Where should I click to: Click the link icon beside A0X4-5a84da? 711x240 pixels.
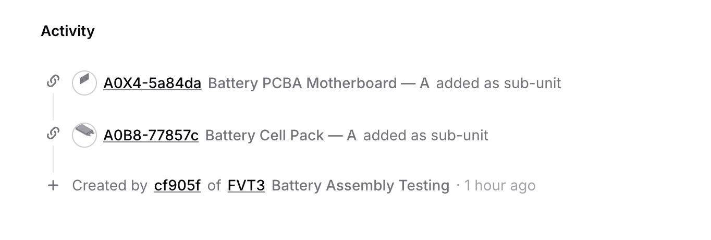[53, 81]
